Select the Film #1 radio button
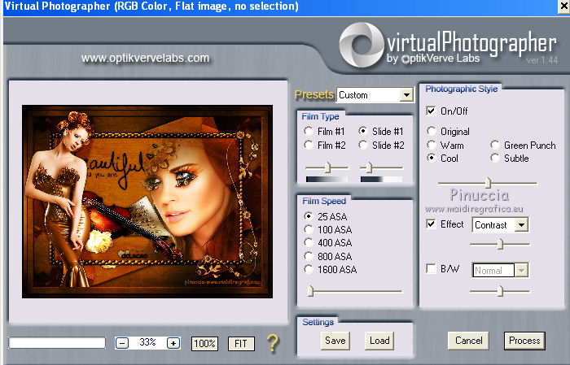The width and height of the screenshot is (570, 365). pyautogui.click(x=309, y=131)
